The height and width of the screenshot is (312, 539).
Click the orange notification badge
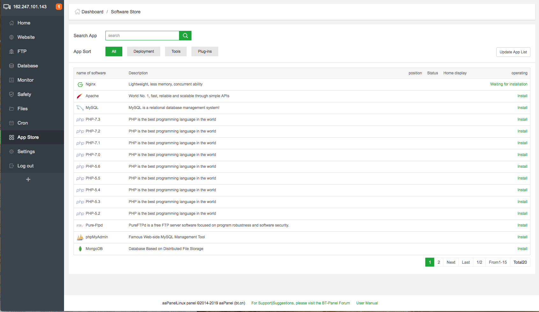click(x=59, y=7)
